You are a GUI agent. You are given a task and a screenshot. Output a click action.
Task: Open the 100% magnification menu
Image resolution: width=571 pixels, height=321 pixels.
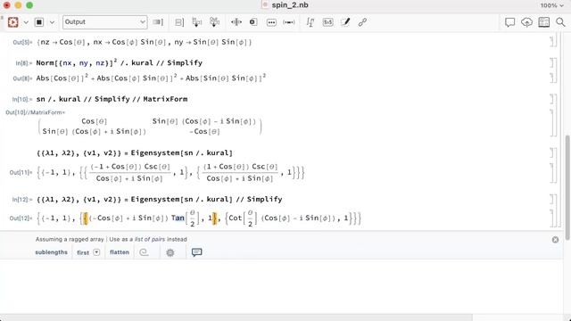[x=551, y=5]
